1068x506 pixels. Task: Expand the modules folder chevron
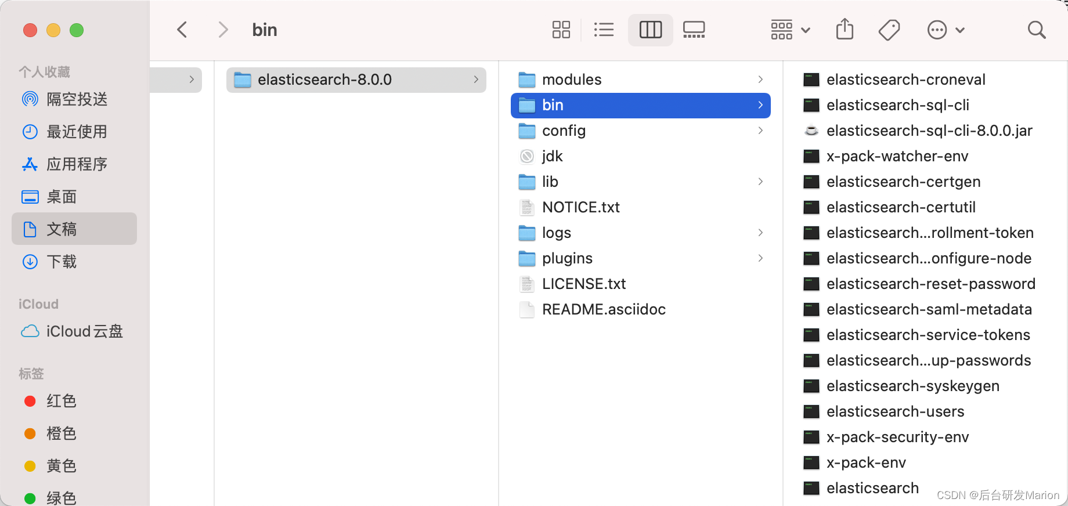[760, 79]
